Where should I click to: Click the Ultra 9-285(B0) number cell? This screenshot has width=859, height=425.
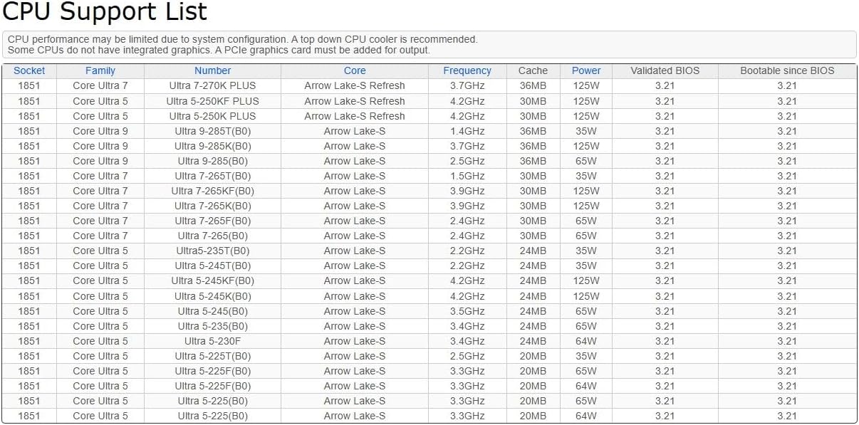point(213,161)
